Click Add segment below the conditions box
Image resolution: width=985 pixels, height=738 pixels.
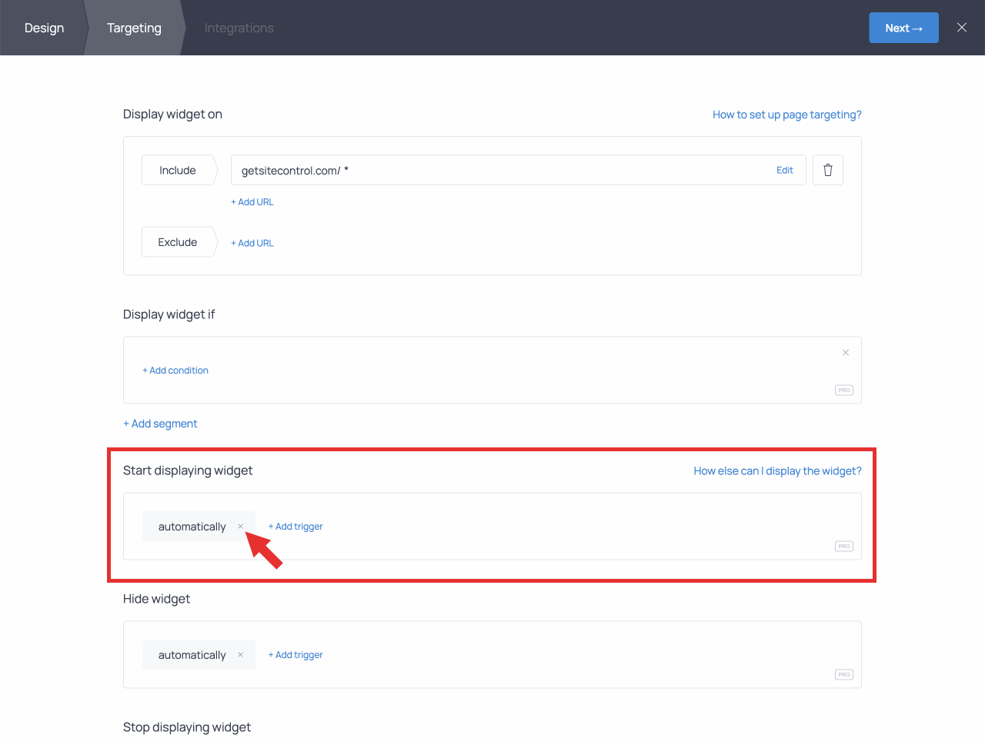[x=160, y=424]
